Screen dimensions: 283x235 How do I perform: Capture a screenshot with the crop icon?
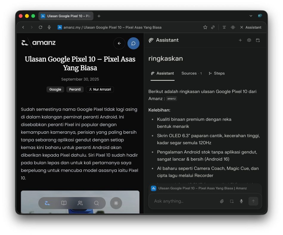(231, 201)
